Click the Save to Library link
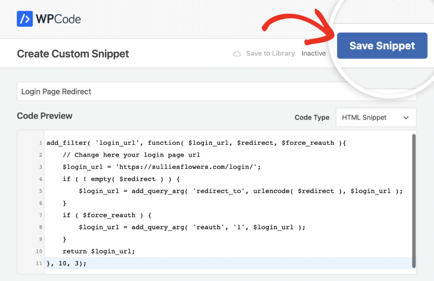Viewport: 434px width, 281px height. [x=270, y=54]
